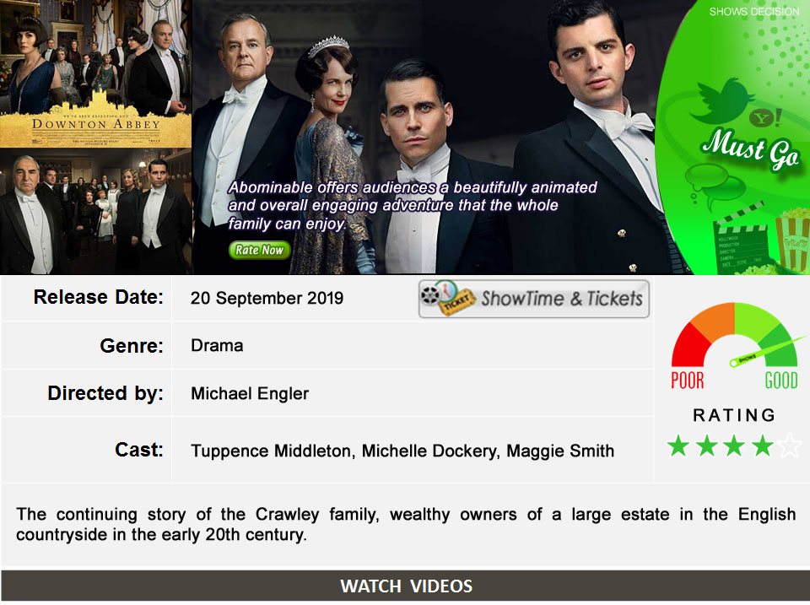Click the popcorn bucket icon
The width and height of the screenshot is (810, 605).
[x=793, y=238]
